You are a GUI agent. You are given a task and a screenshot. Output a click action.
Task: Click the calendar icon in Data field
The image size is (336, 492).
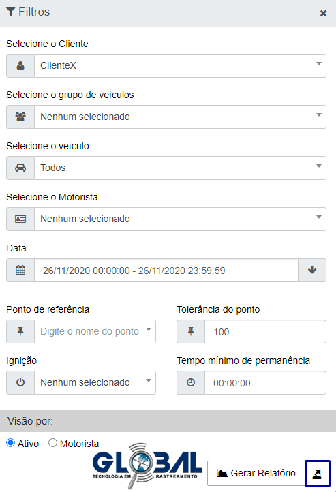coord(20,270)
